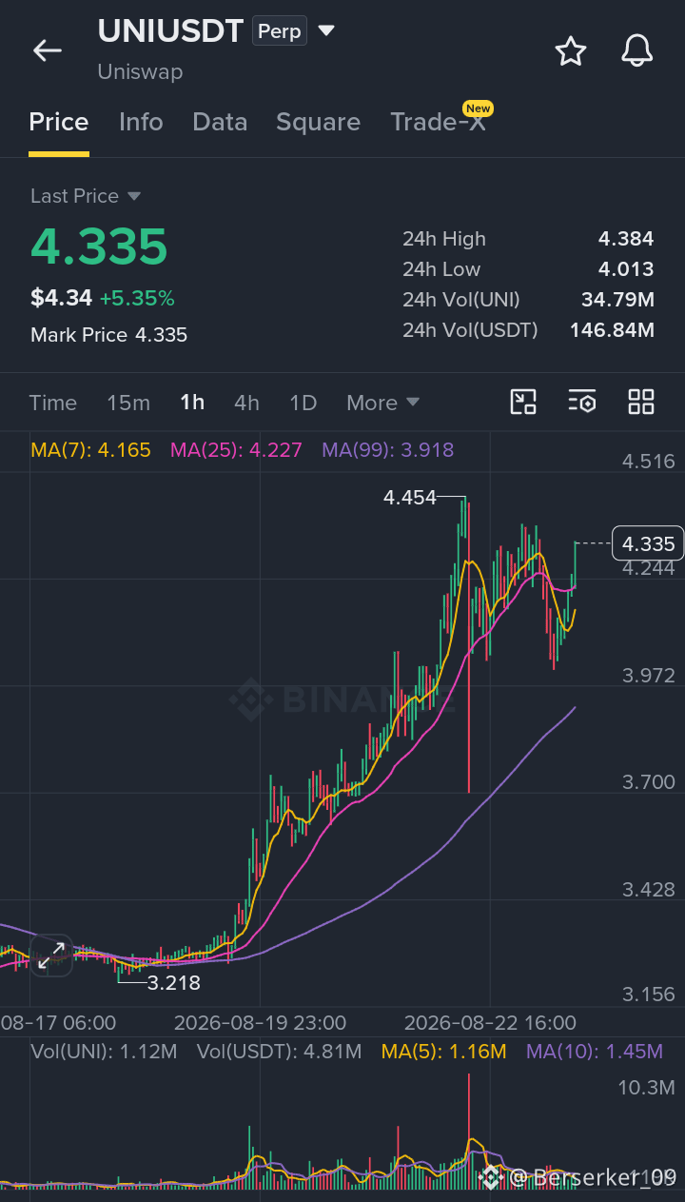Tap the 2026-08-19 23:00 time axis label
The height and width of the screenshot is (1202, 685).
click(260, 1023)
